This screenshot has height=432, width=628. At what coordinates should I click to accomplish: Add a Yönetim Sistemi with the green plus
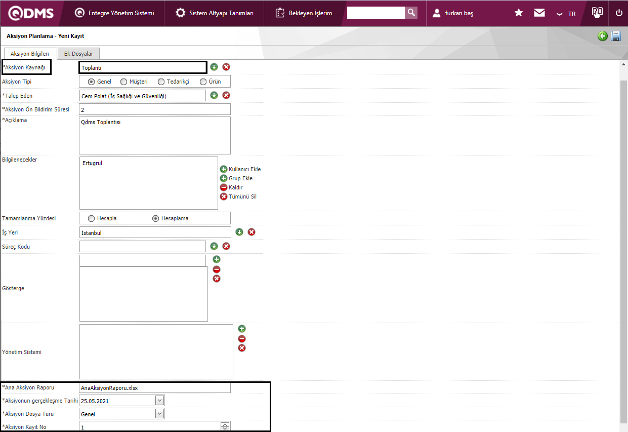click(242, 329)
